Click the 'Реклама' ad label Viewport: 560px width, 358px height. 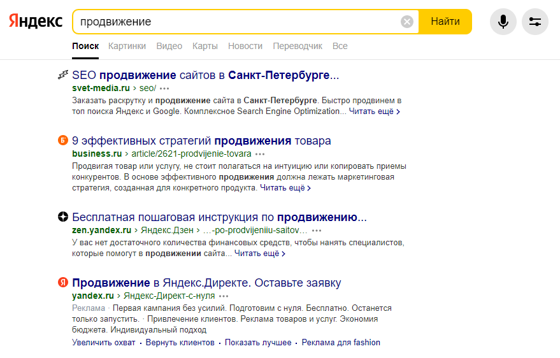tap(89, 308)
